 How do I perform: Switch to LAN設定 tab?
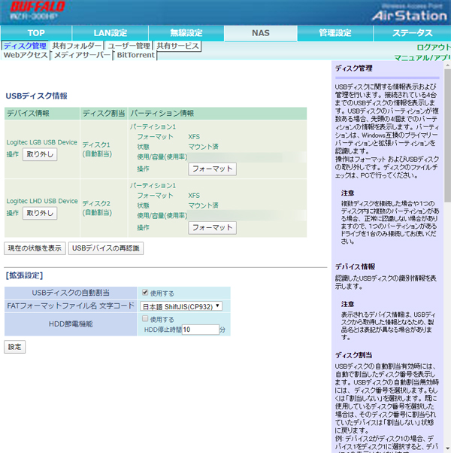[110, 33]
